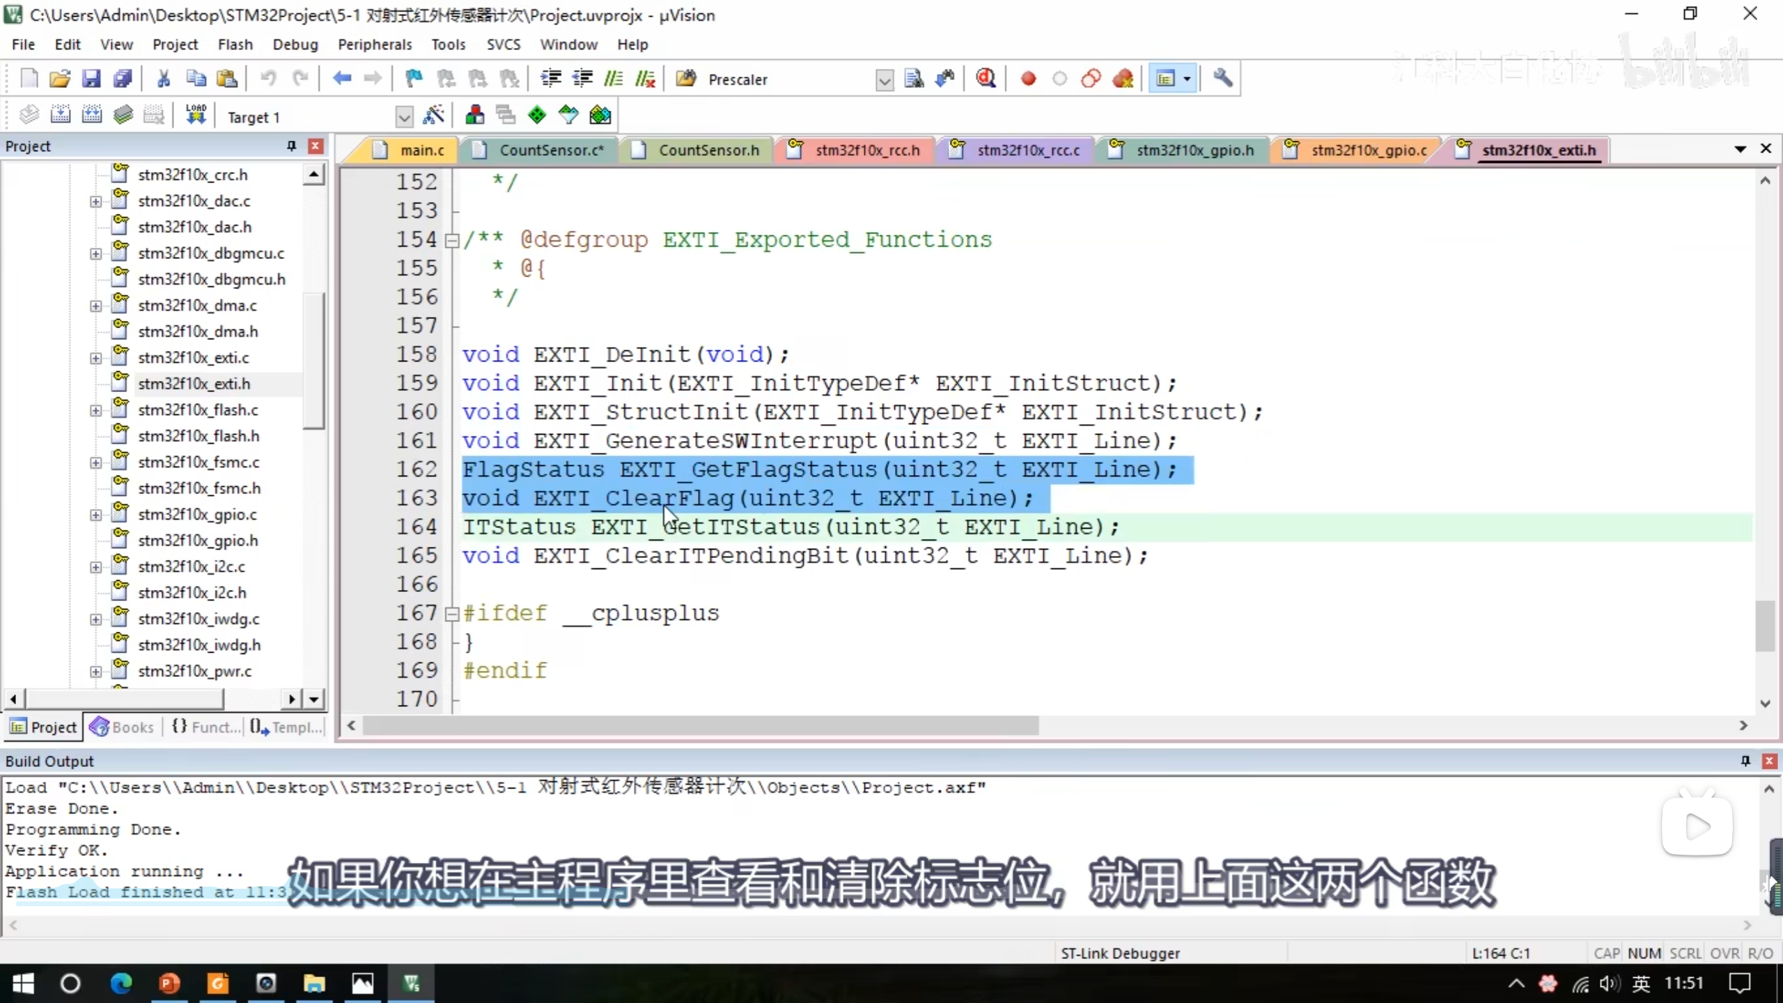Pin the Build Output panel
This screenshot has height=1003, width=1783.
pyautogui.click(x=1745, y=761)
